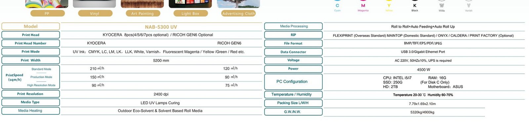Select the Yellow ink letter Y
This screenshot has height=129, width=529.
click(389, 6)
